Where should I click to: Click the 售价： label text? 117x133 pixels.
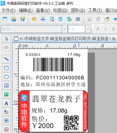[39, 119]
